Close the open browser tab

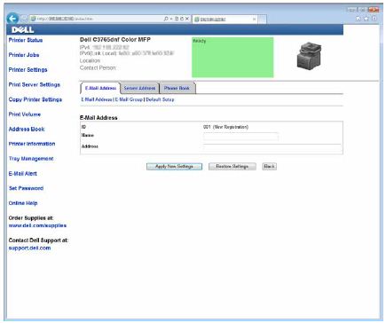(254, 20)
